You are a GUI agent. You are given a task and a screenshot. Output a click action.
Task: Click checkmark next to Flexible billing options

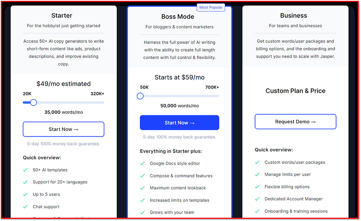click(258, 187)
